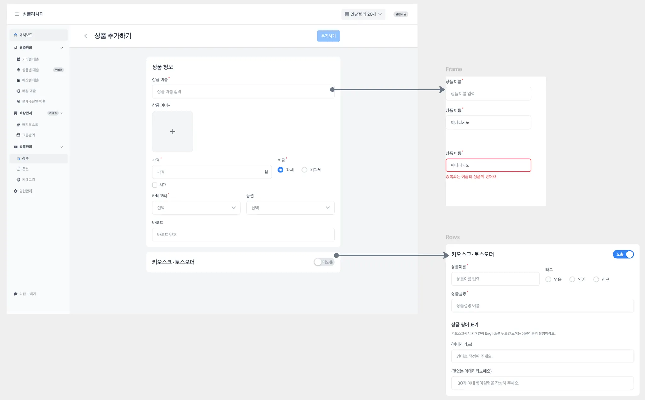Click the back arrow beside 상품 추가하기
The width and height of the screenshot is (645, 400).
coord(86,36)
